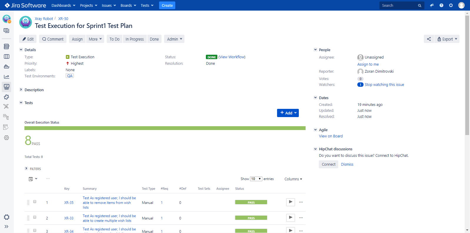Open the Export dropdown
The image size is (470, 233).
tap(447, 39)
